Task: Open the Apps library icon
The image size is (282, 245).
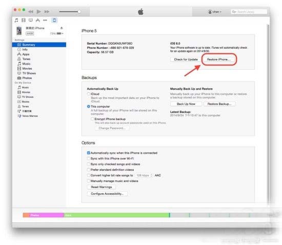Action: coord(38,21)
